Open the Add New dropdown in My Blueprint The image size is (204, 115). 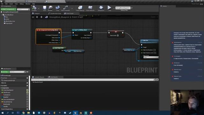5,72
